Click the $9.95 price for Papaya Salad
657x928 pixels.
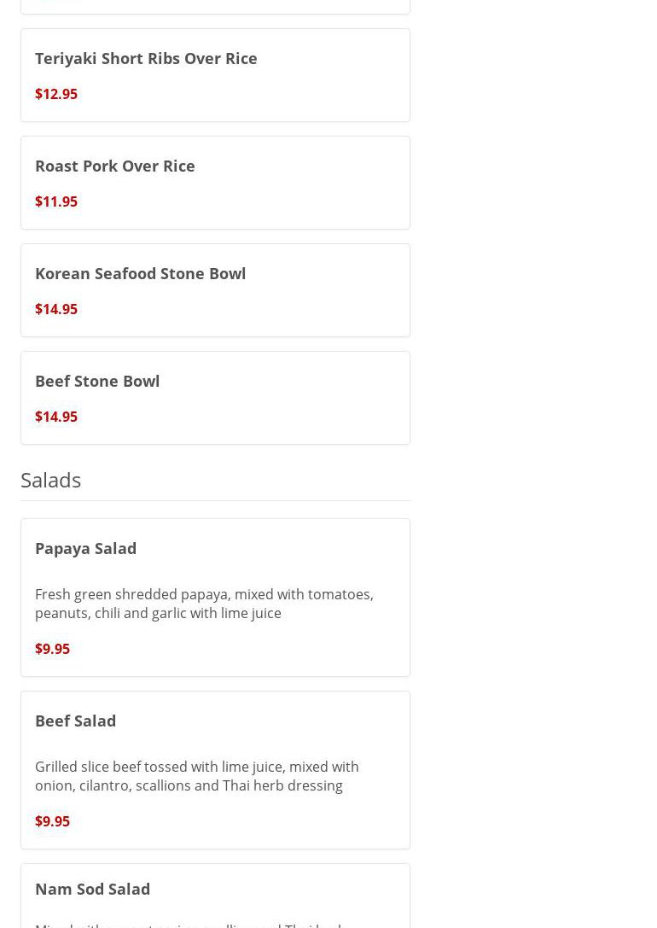(53, 649)
